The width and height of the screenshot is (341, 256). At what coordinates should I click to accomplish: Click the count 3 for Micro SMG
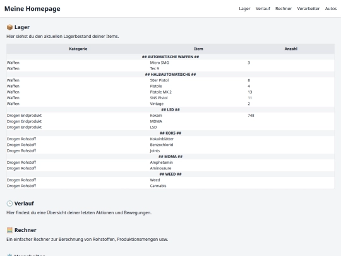pos(249,63)
